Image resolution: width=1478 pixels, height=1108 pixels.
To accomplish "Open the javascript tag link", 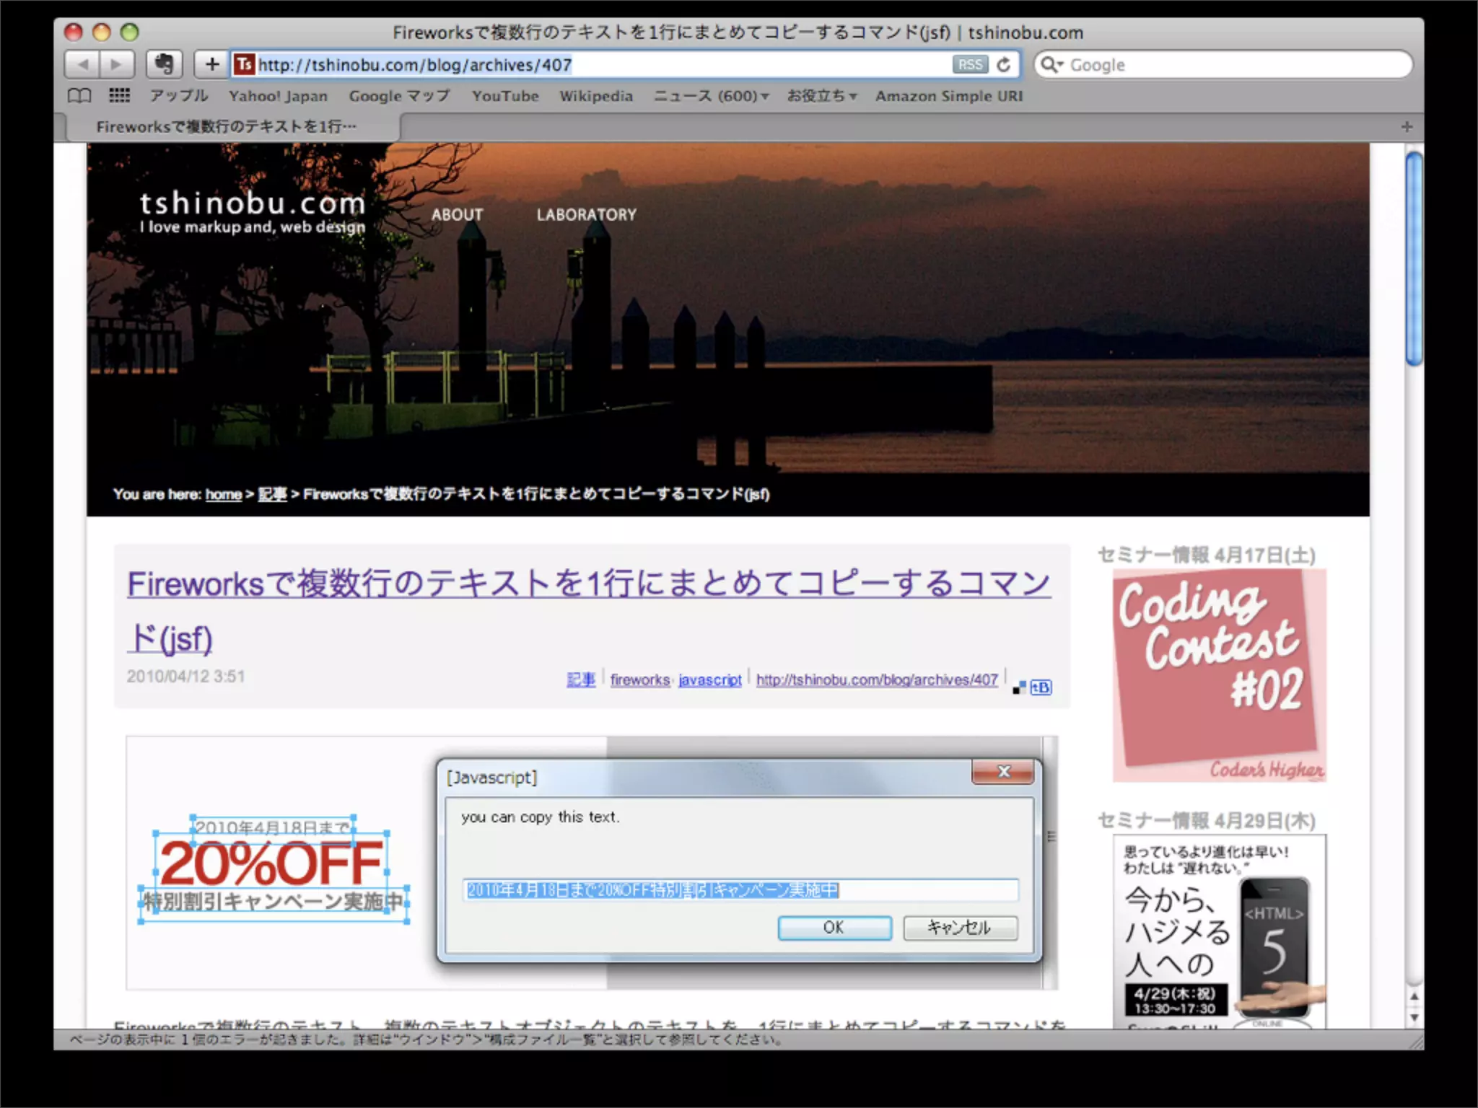I will tap(709, 680).
